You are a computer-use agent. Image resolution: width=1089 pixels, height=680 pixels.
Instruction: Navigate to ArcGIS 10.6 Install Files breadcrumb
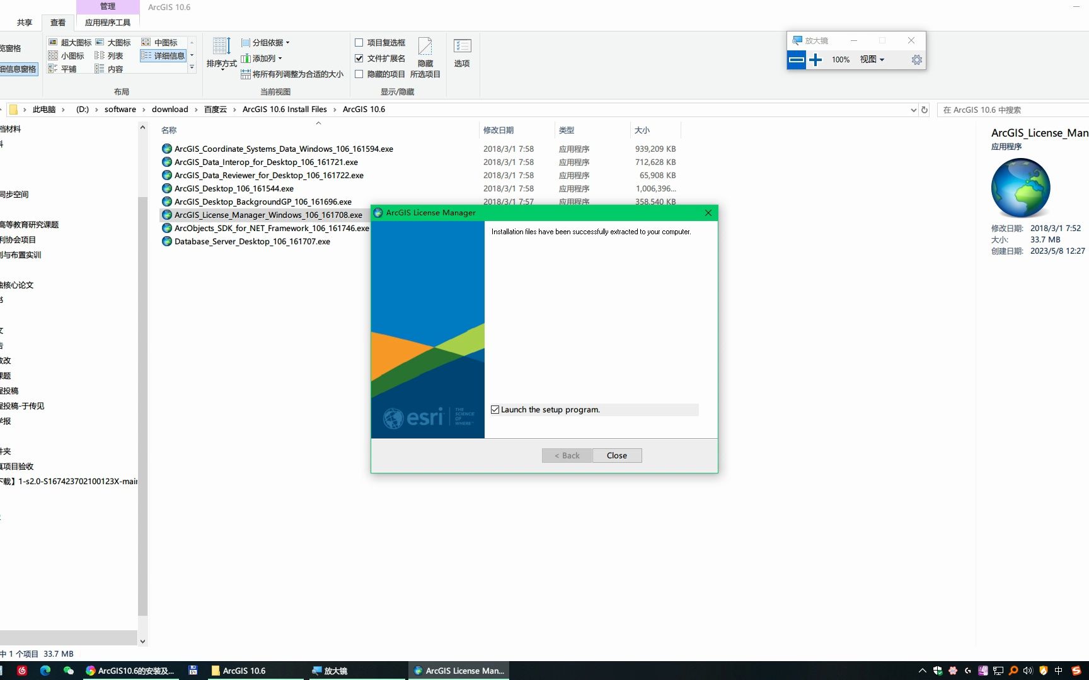coord(285,110)
